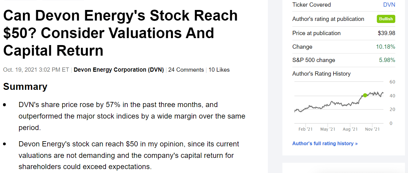The height and width of the screenshot is (173, 408).
Task: Click the Summary heading
Action: click(x=25, y=87)
